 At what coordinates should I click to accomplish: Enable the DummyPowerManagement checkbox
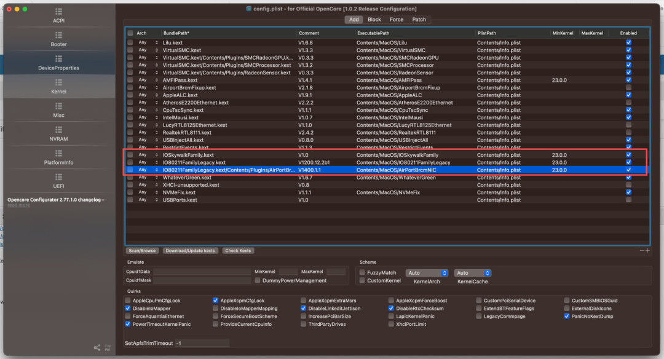pos(258,280)
